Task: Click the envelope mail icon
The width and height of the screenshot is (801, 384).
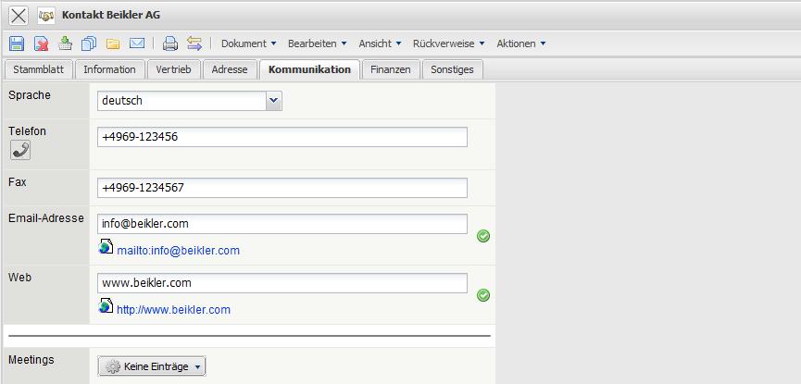Action: (137, 43)
